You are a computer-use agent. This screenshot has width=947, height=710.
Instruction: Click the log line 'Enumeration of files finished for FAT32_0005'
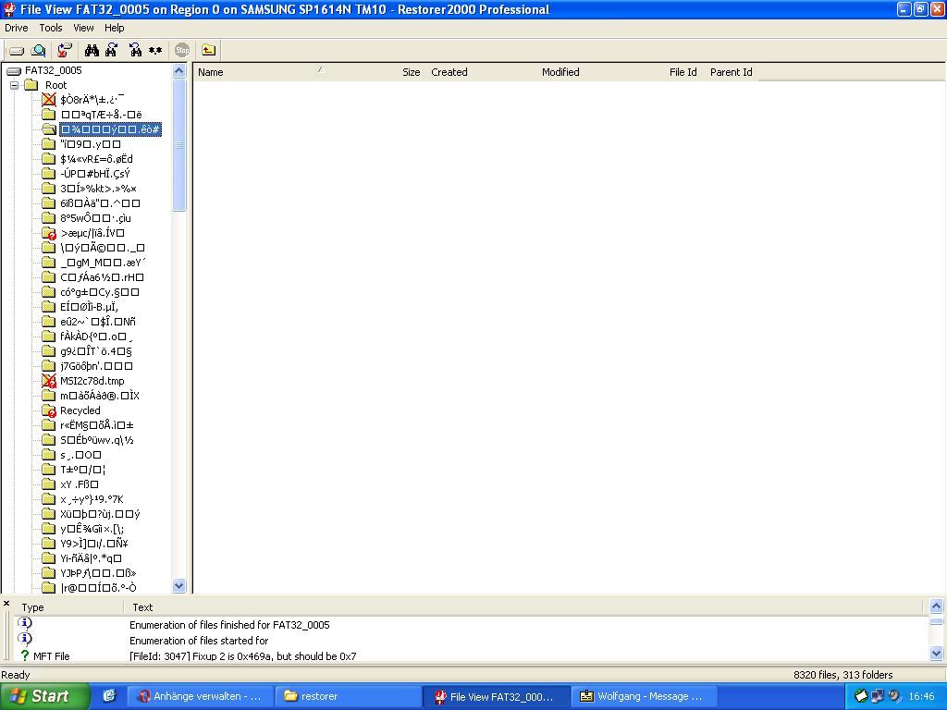229,625
